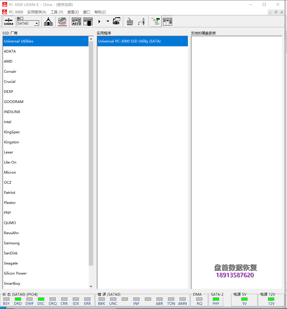The width and height of the screenshot is (287, 309).
Task: Select INDILINX vendor
Action: point(46,112)
